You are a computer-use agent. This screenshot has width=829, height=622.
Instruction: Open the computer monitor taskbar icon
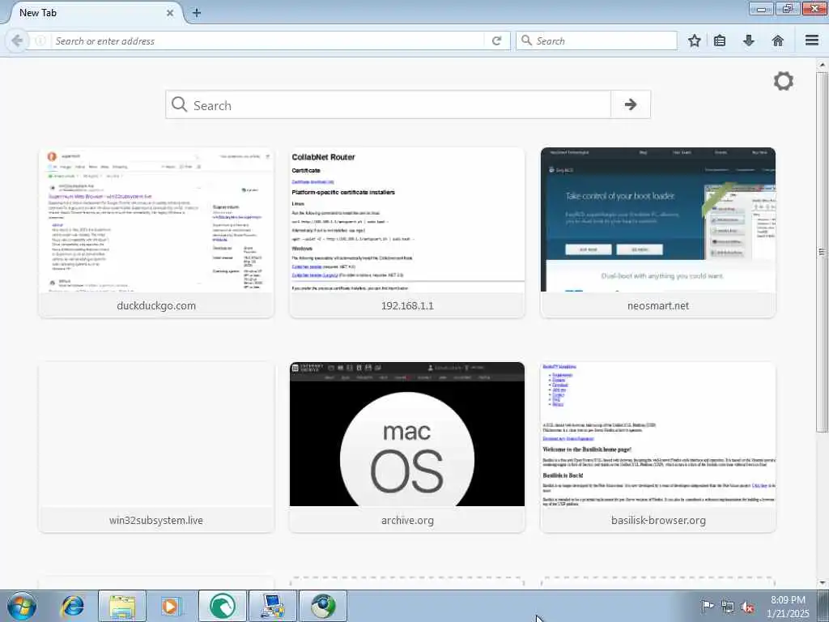(x=273, y=606)
